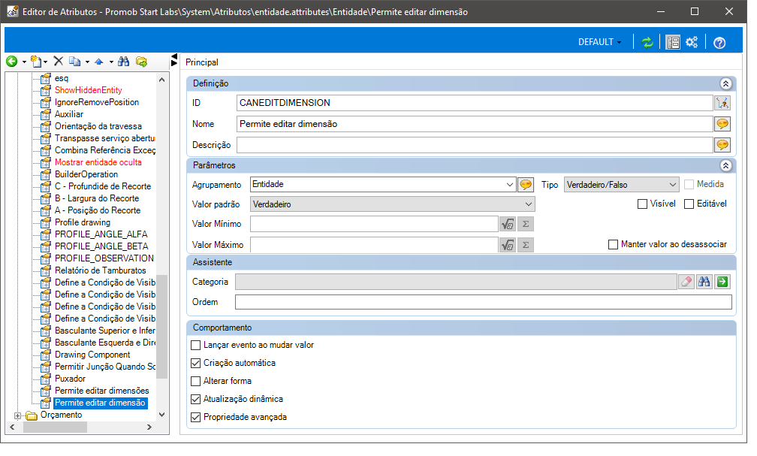Click the tree vertical scrollbar thumb
757x456 pixels.
(x=161, y=327)
